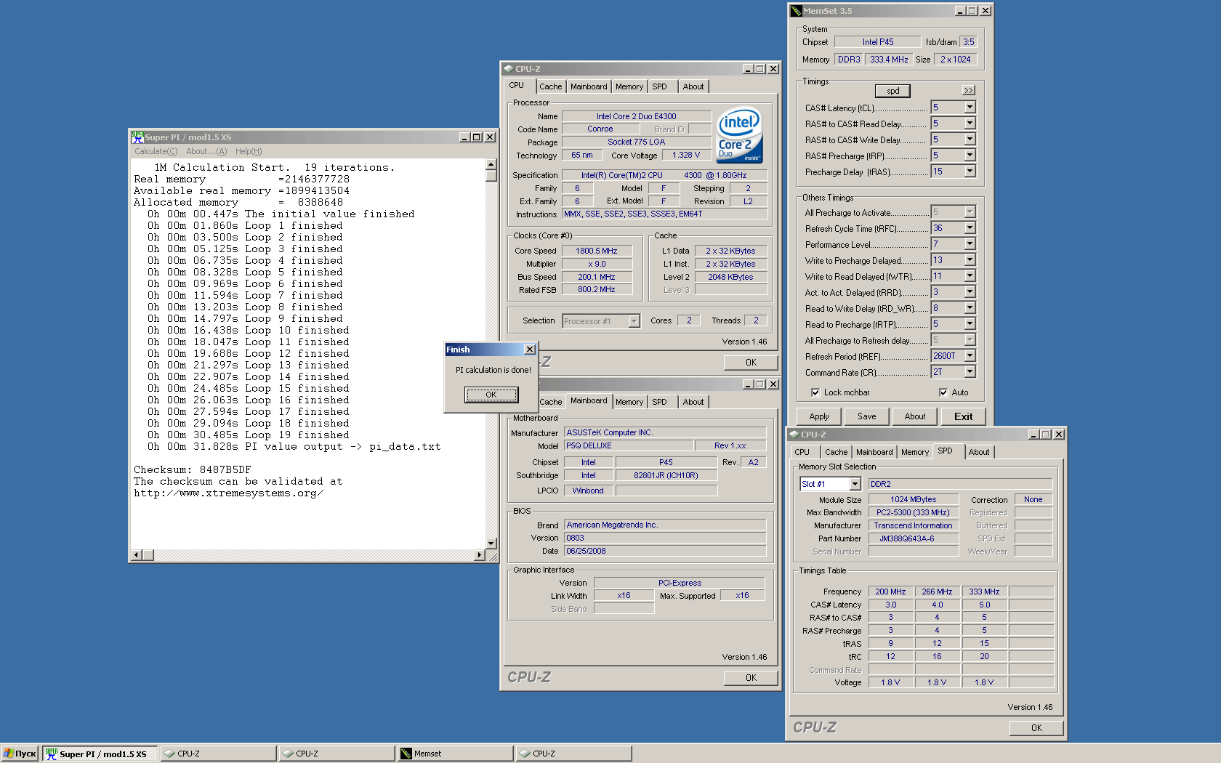The height and width of the screenshot is (763, 1221).
Task: Open the Start (Пуск) menu
Action: point(20,754)
